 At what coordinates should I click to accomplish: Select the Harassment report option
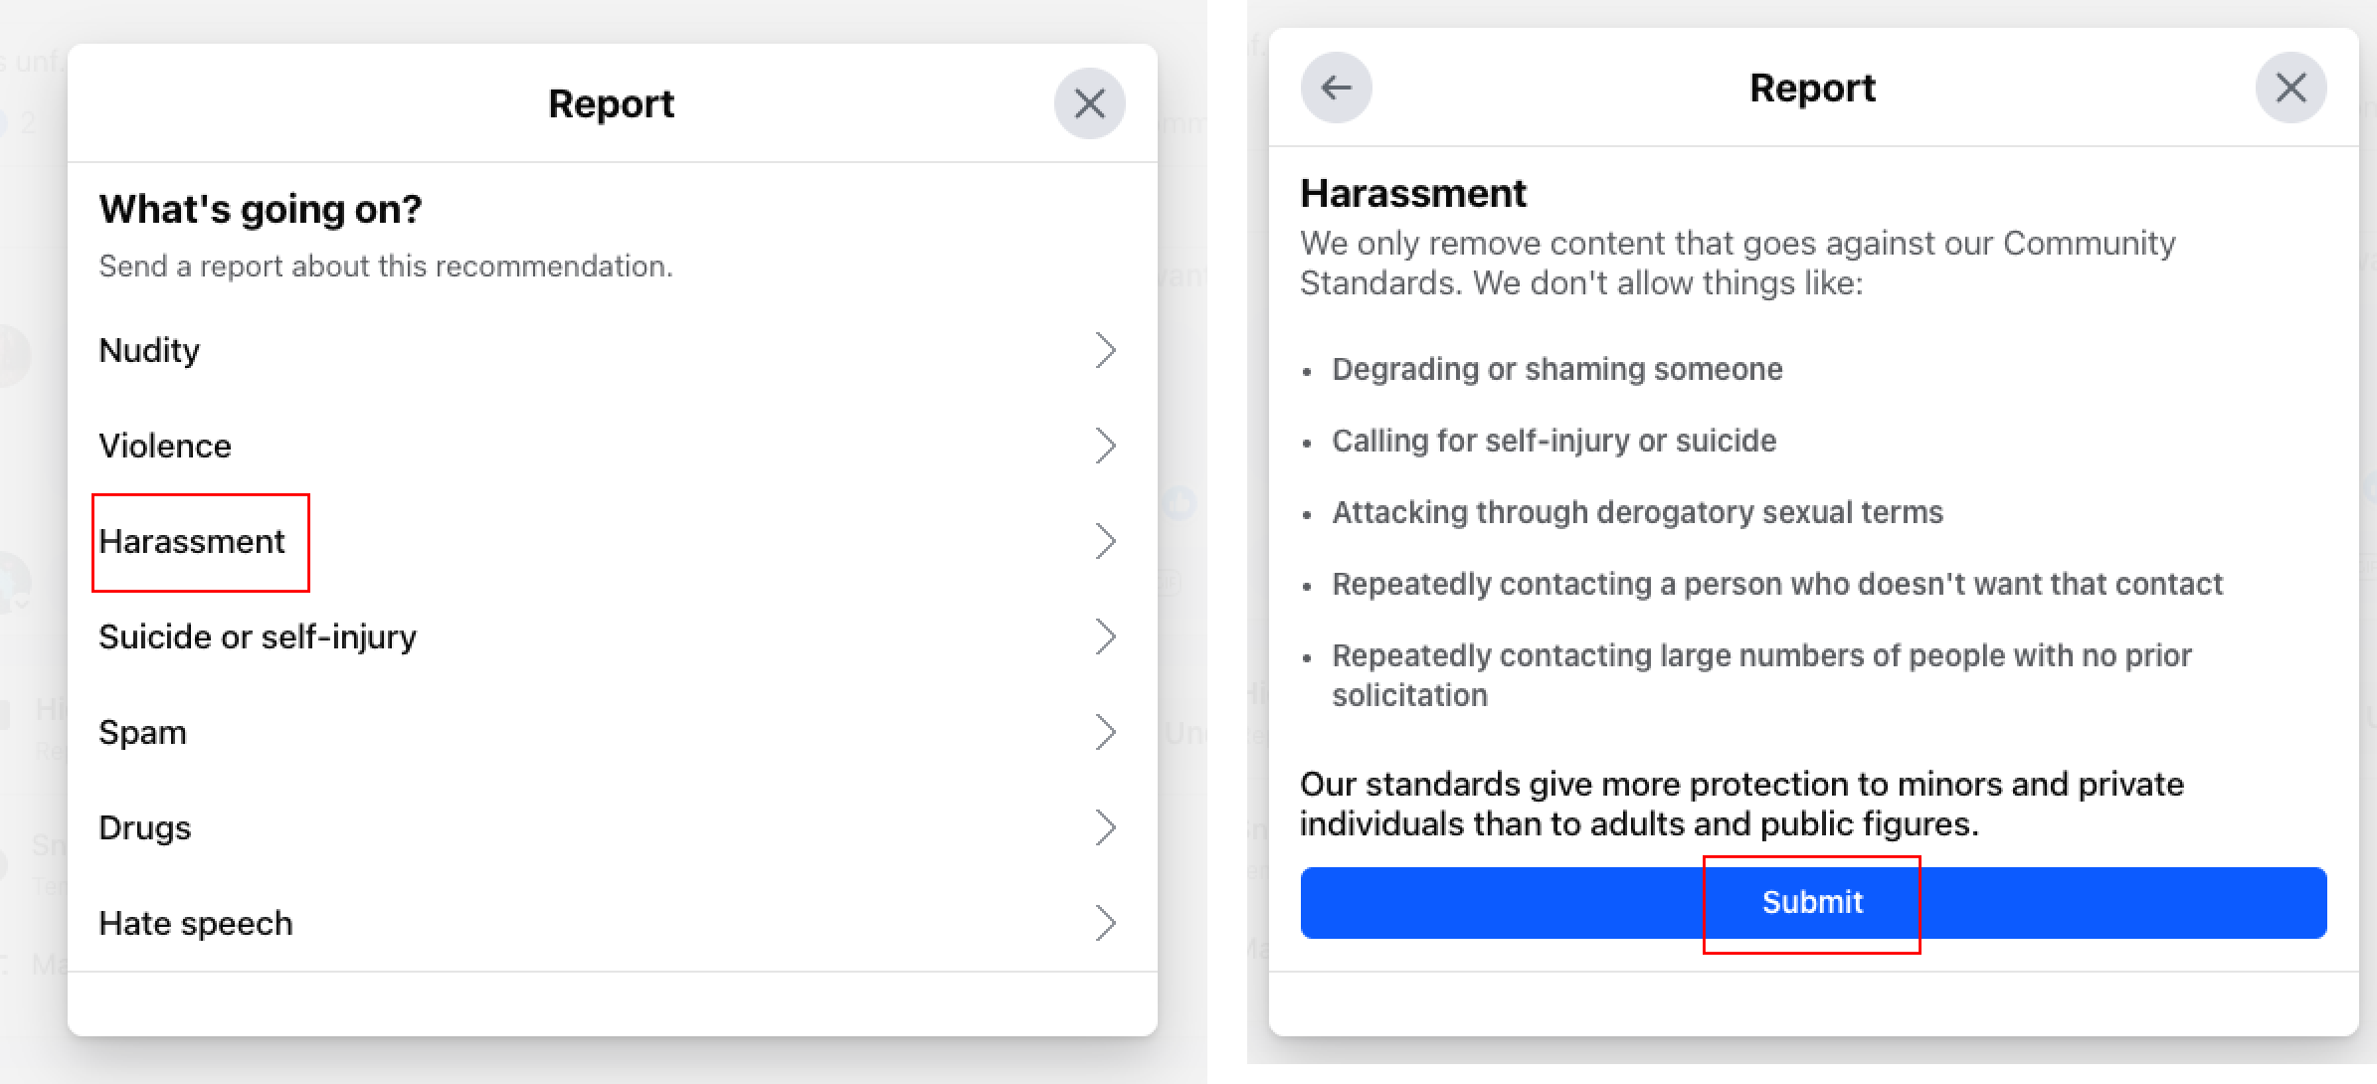click(x=612, y=541)
